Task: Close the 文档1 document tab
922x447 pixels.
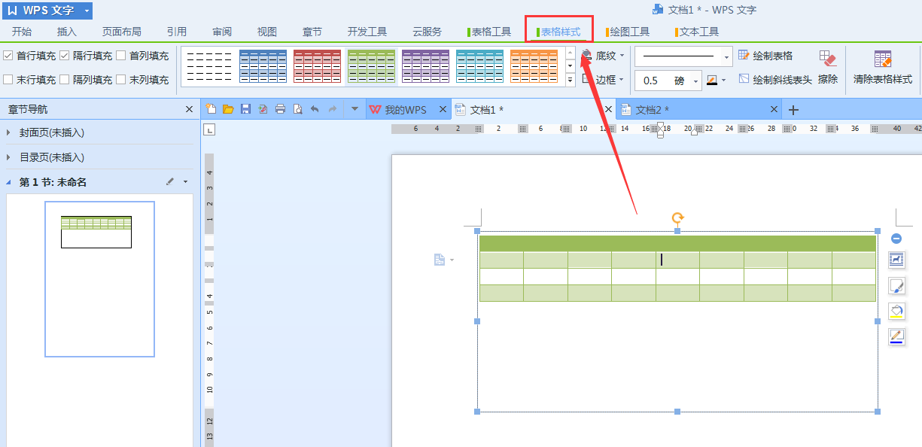Action: 607,110
